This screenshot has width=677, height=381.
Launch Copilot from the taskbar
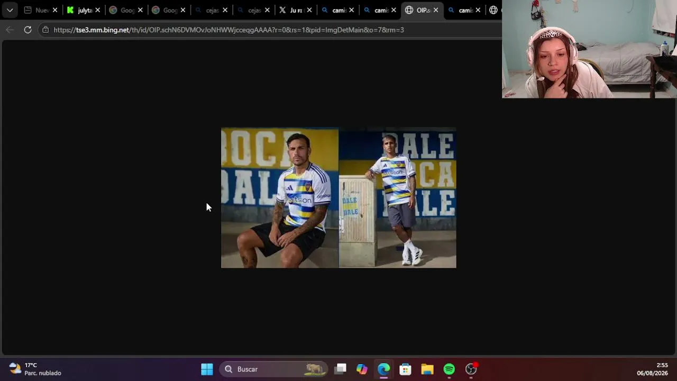[x=362, y=369]
